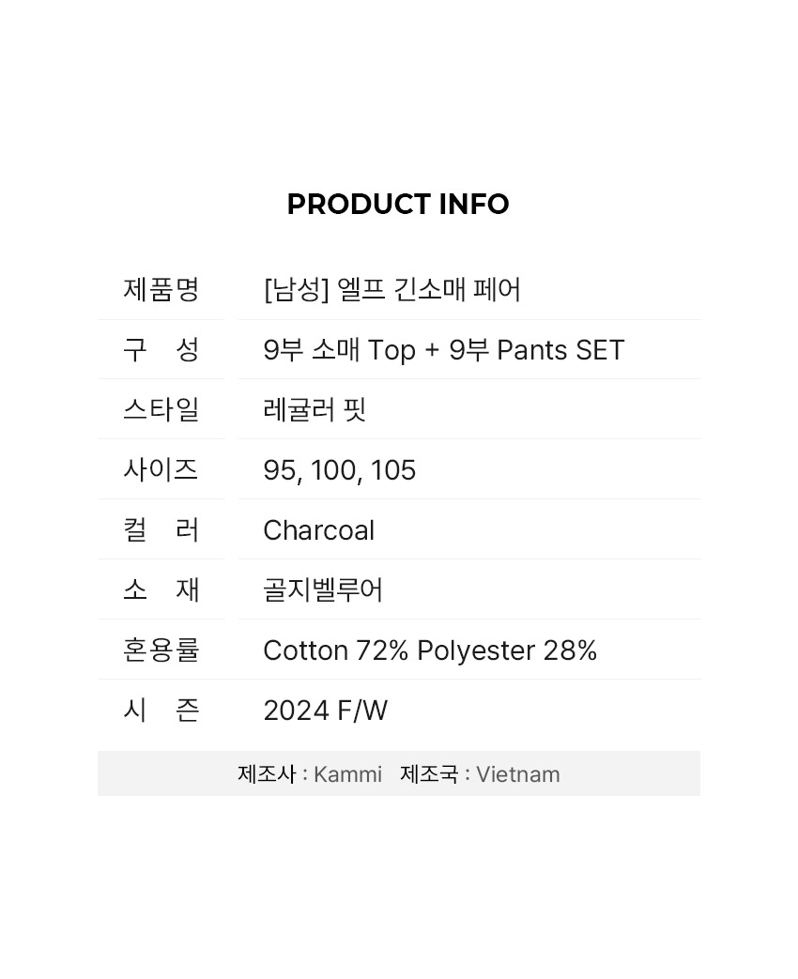Select the 시즌 label
The image size is (798, 979).
(161, 710)
